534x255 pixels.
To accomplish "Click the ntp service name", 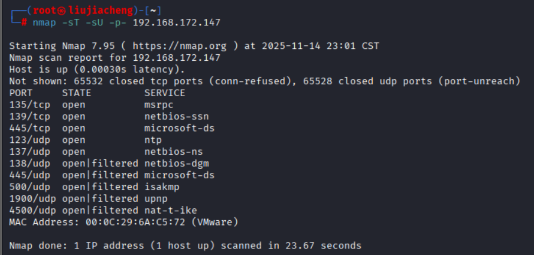I will pos(152,140).
